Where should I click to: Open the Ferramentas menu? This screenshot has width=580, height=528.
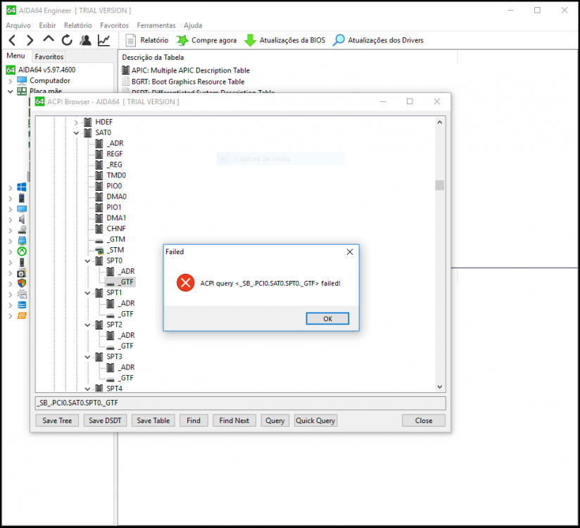coord(156,25)
